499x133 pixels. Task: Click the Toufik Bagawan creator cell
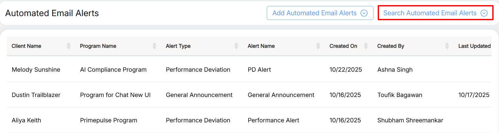399,95
